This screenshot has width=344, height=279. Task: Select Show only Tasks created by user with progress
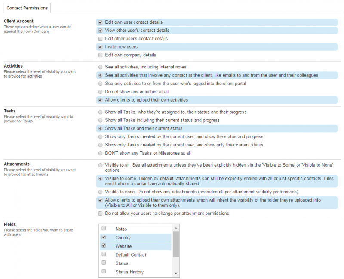100,136
